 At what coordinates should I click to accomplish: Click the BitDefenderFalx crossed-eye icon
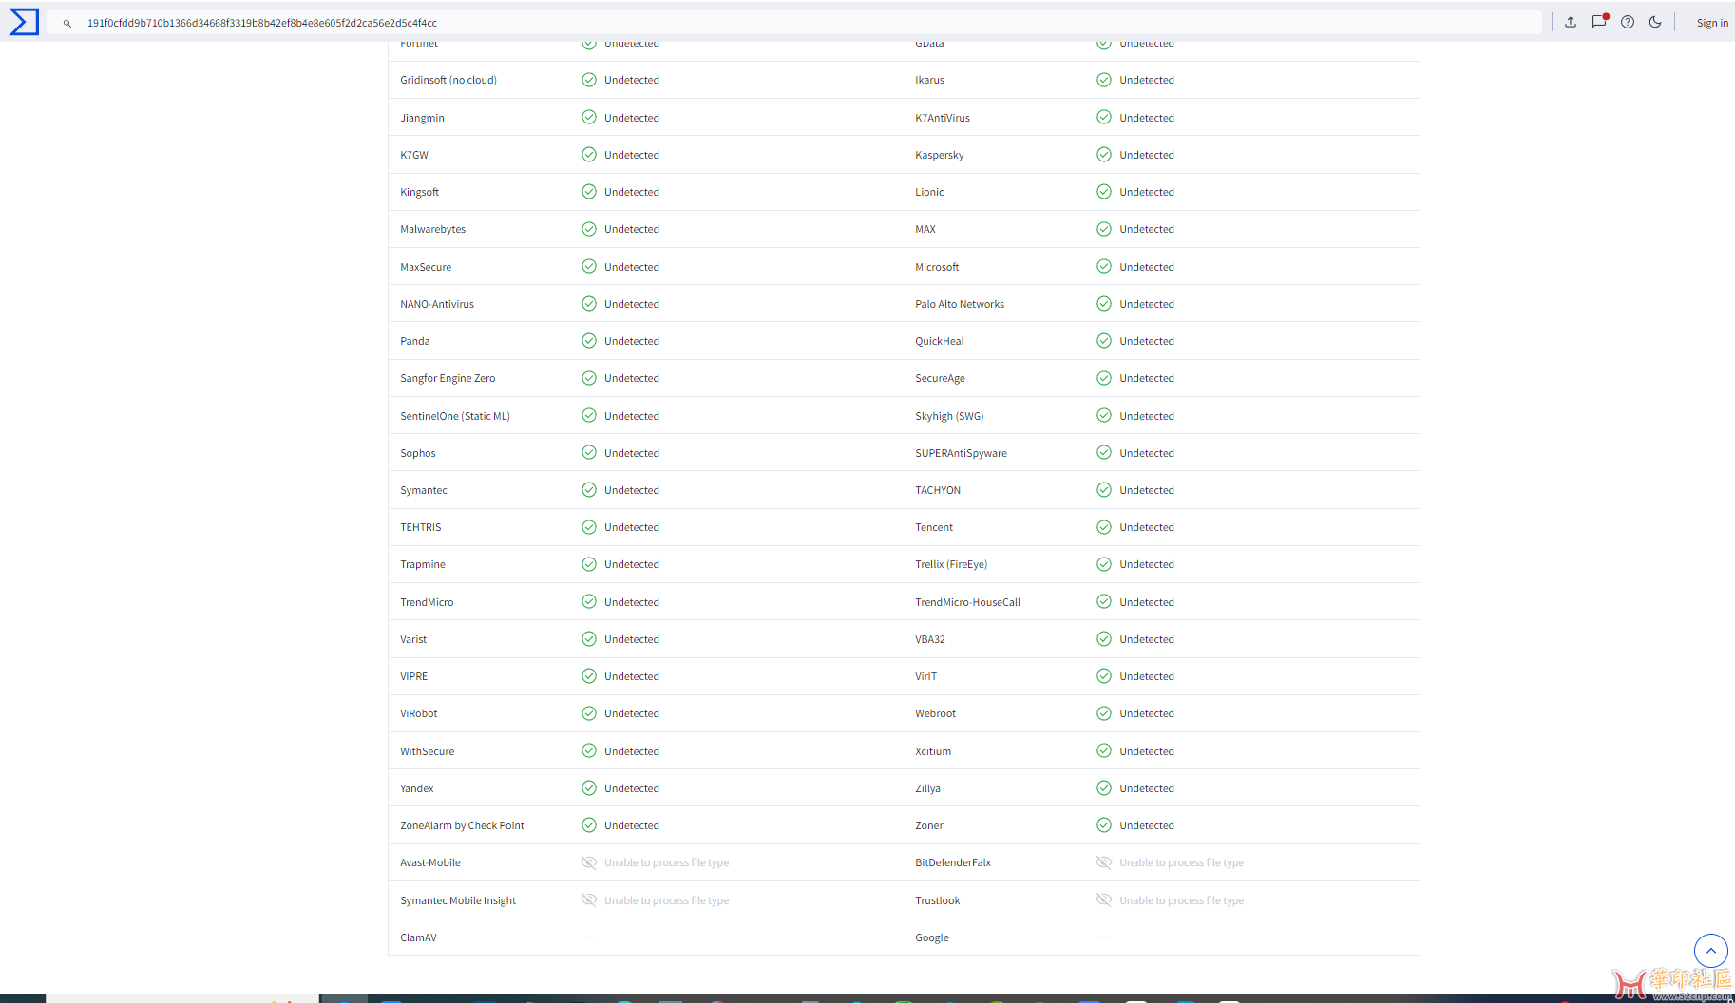coord(1104,862)
